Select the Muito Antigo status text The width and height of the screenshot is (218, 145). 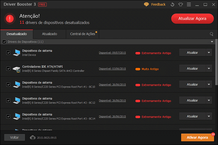click(x=150, y=69)
